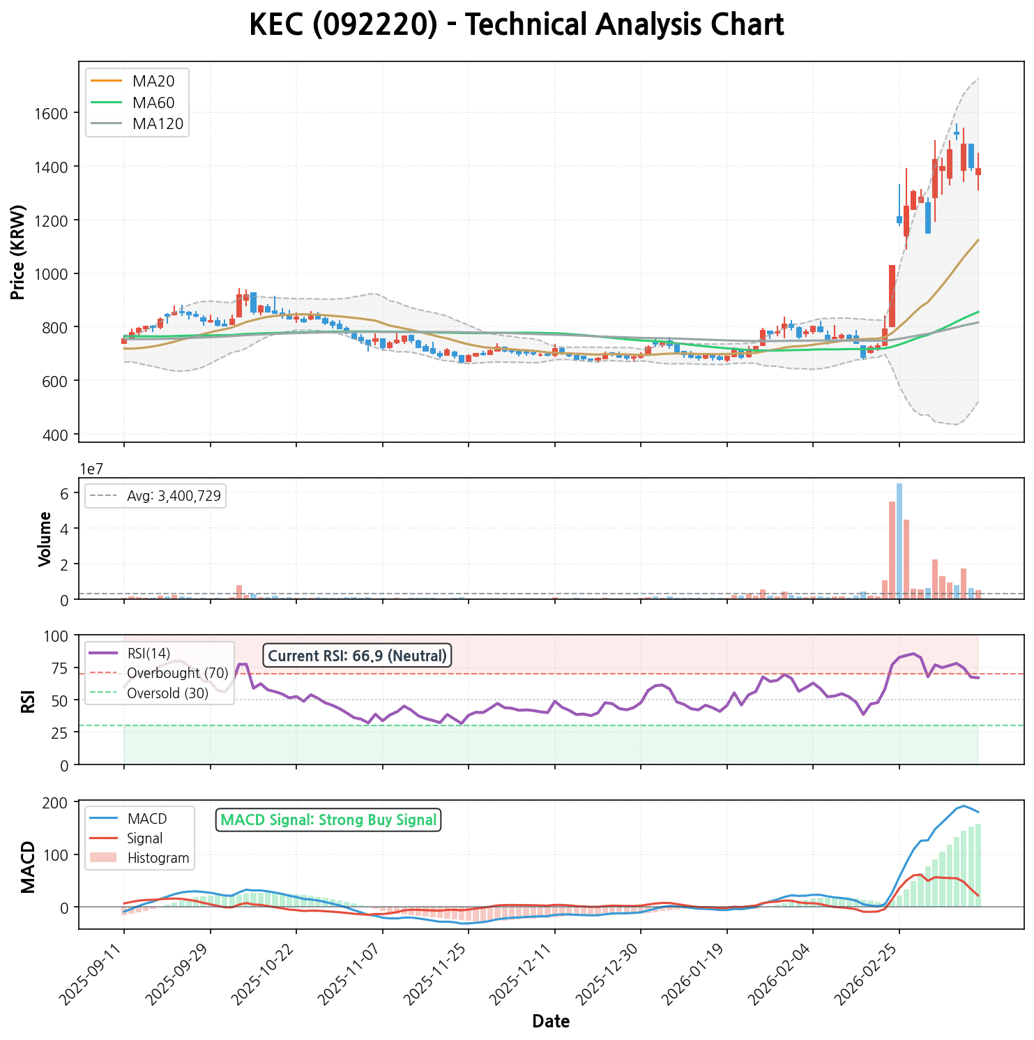Click the Oversold (30) legend entry
Viewport: 1034px width, 1040px height.
167,693
